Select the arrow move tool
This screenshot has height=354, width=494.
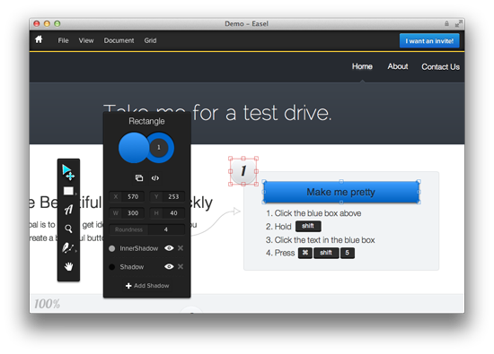point(68,172)
